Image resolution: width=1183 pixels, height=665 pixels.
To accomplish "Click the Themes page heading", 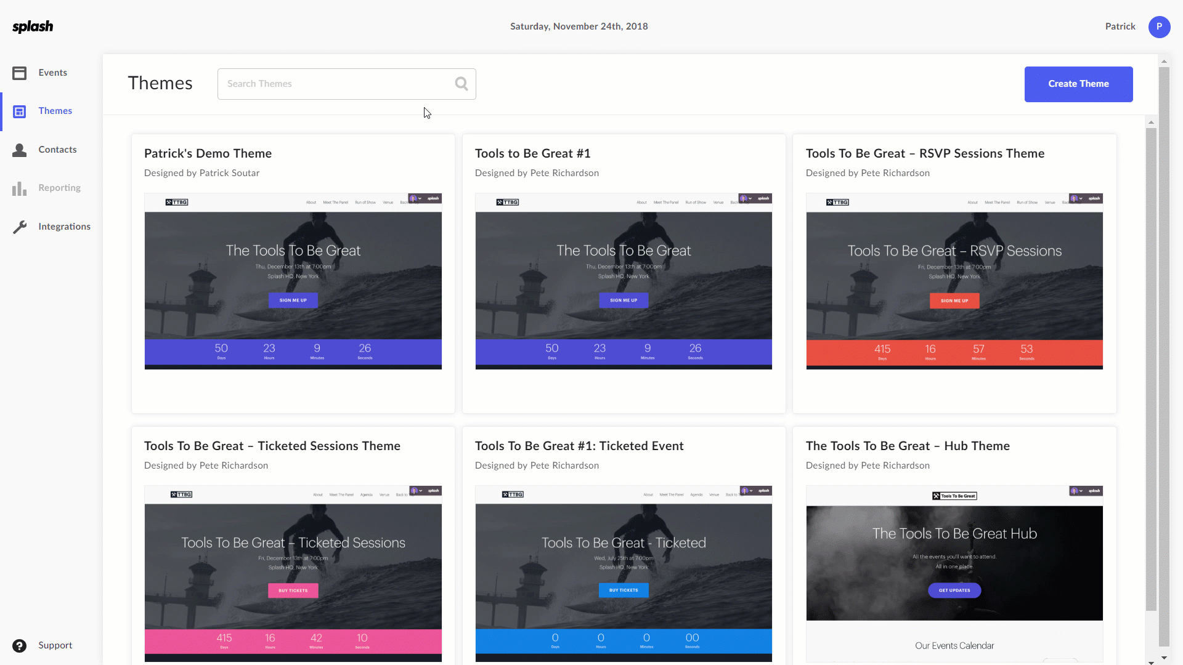I will pos(160,83).
